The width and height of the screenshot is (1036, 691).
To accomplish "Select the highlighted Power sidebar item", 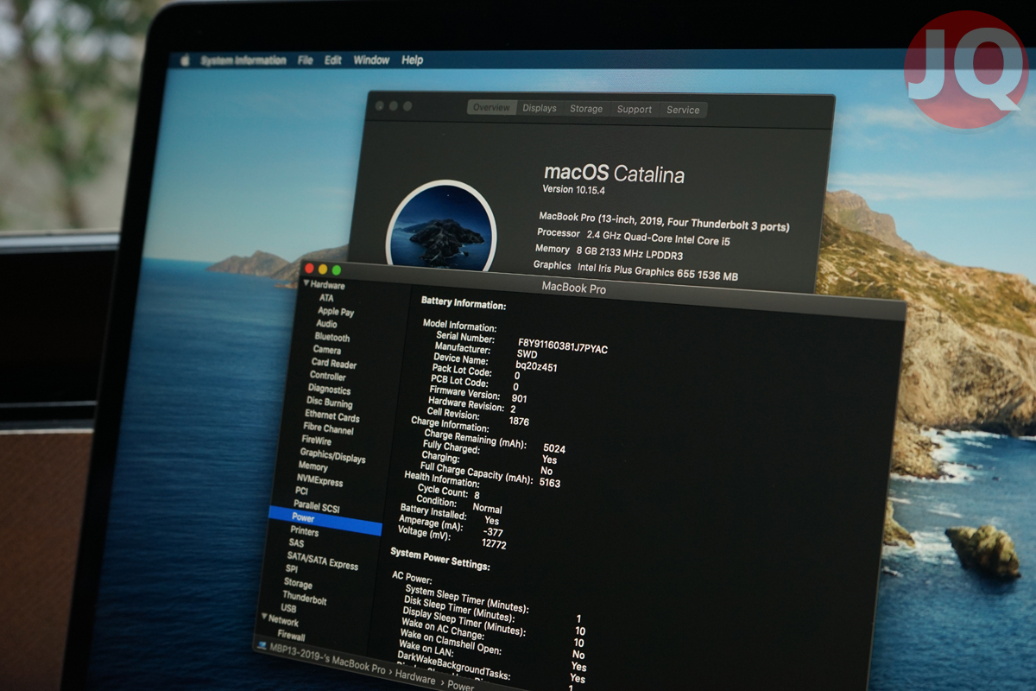I will click(324, 521).
